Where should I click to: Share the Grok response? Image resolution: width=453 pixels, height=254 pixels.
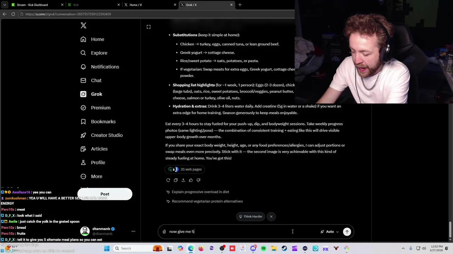point(183,180)
